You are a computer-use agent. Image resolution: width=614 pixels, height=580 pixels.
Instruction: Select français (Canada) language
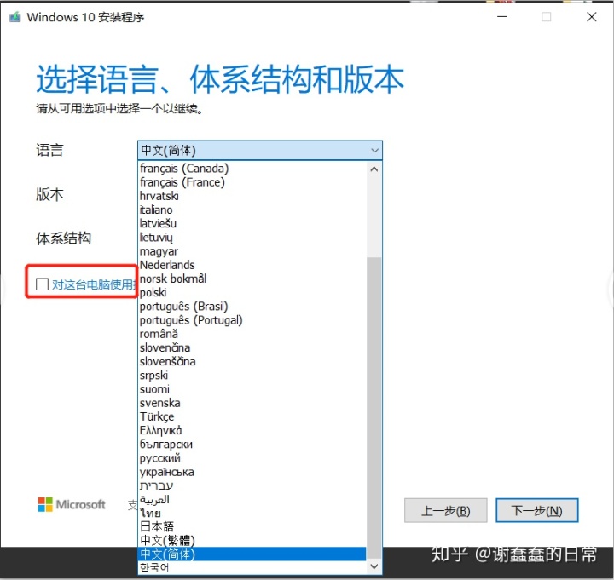click(x=252, y=169)
